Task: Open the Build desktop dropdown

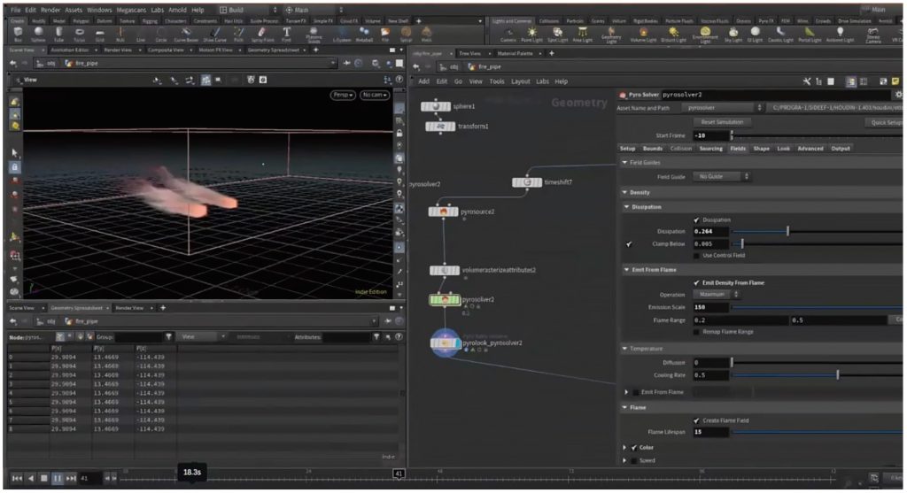Action: [x=248, y=10]
